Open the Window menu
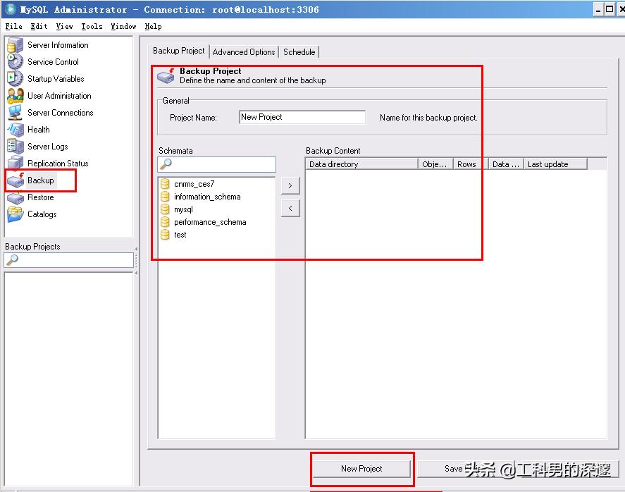The width and height of the screenshot is (625, 492). pos(123,26)
